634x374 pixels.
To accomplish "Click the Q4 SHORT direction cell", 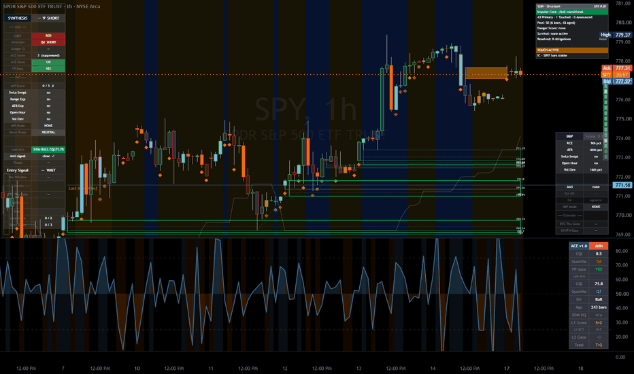I will (48, 42).
